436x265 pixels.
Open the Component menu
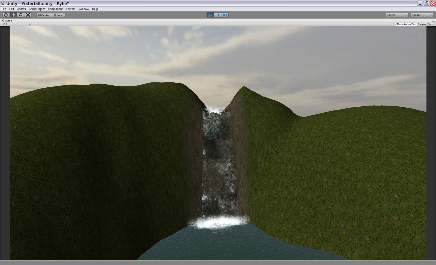pyautogui.click(x=55, y=9)
